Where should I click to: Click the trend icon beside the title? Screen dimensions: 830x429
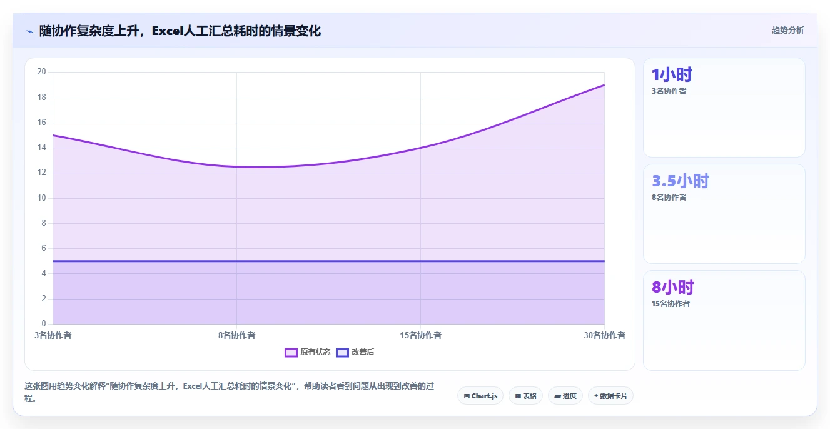point(29,31)
